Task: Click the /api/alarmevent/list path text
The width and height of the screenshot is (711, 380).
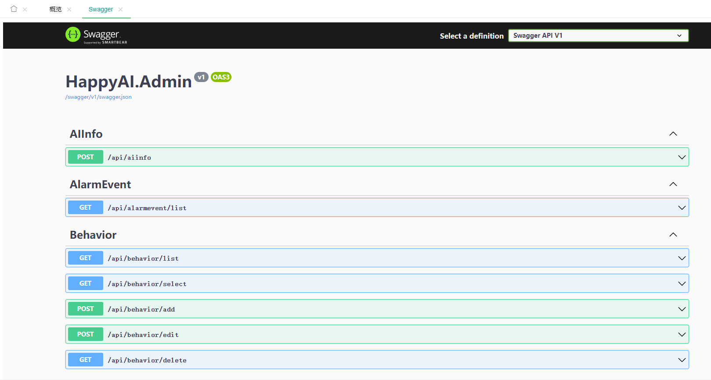Action: tap(147, 208)
